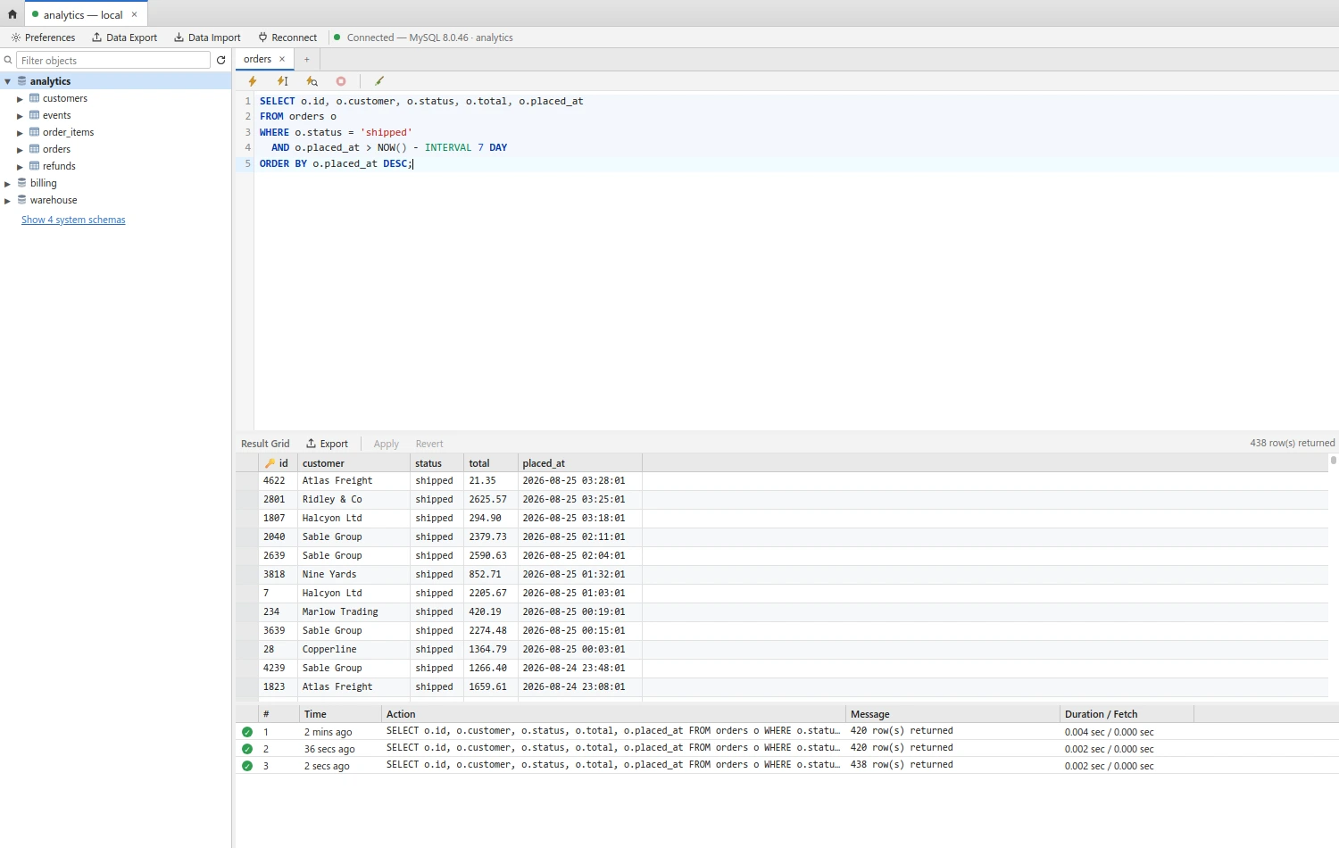
Task: Expand the order_items table node
Action: coord(20,133)
